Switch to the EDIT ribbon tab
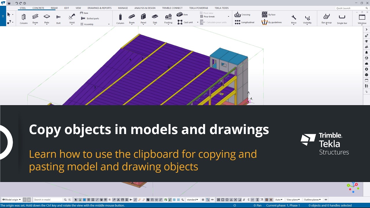The image size is (370, 208). (x=66, y=8)
